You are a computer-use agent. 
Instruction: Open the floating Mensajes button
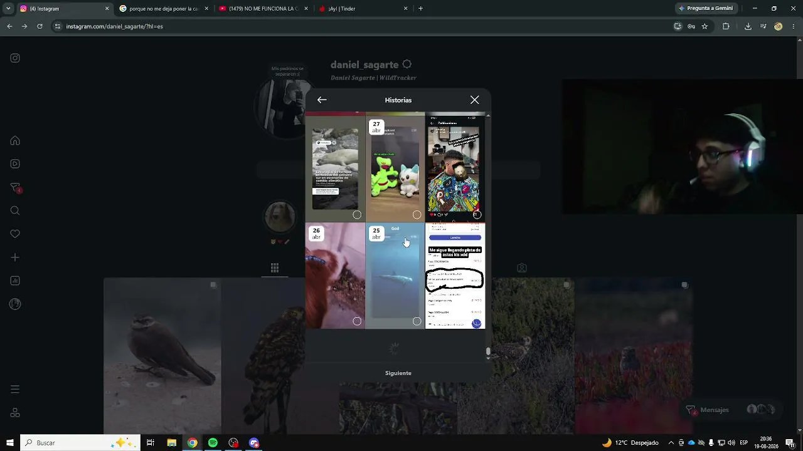(731, 410)
